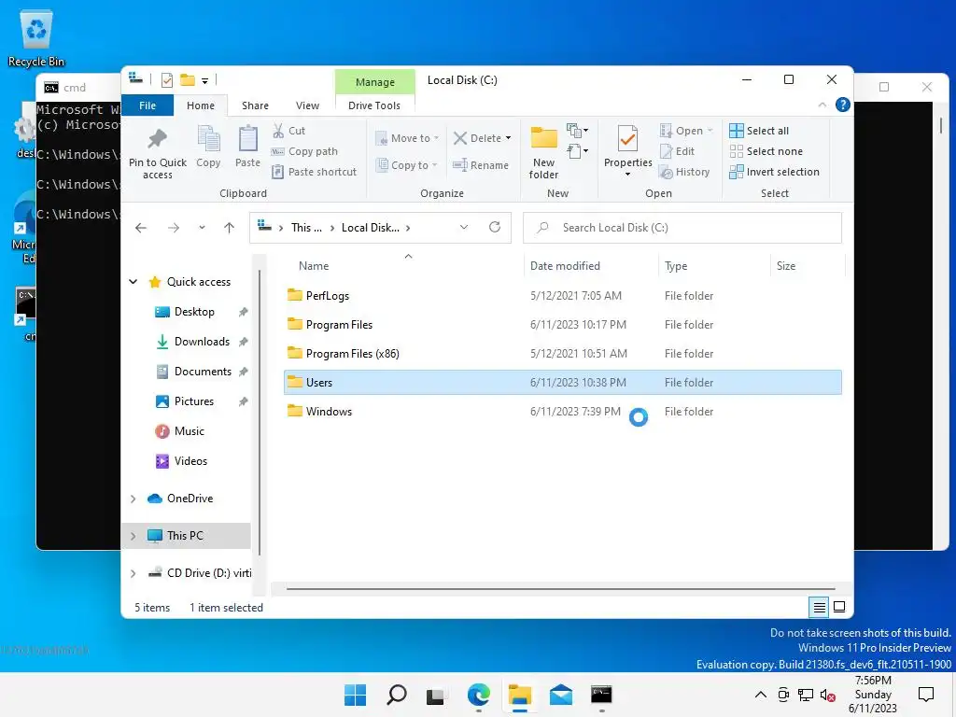Open Task View on taskbar
This screenshot has height=717, width=956.
435,695
